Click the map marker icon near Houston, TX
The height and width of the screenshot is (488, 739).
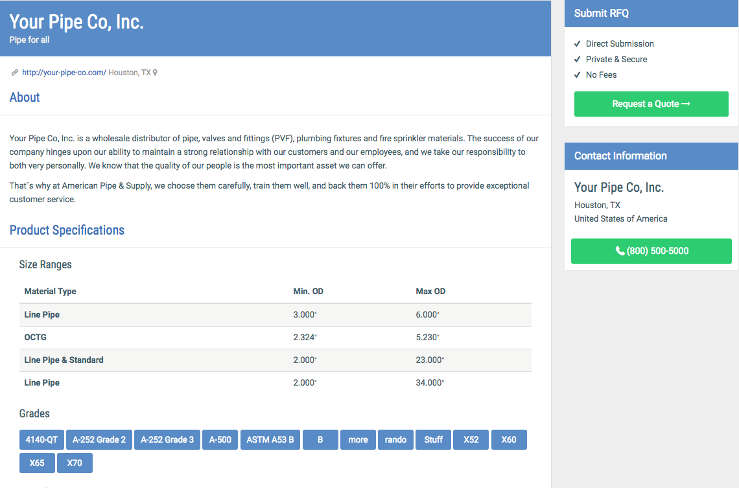click(x=155, y=73)
